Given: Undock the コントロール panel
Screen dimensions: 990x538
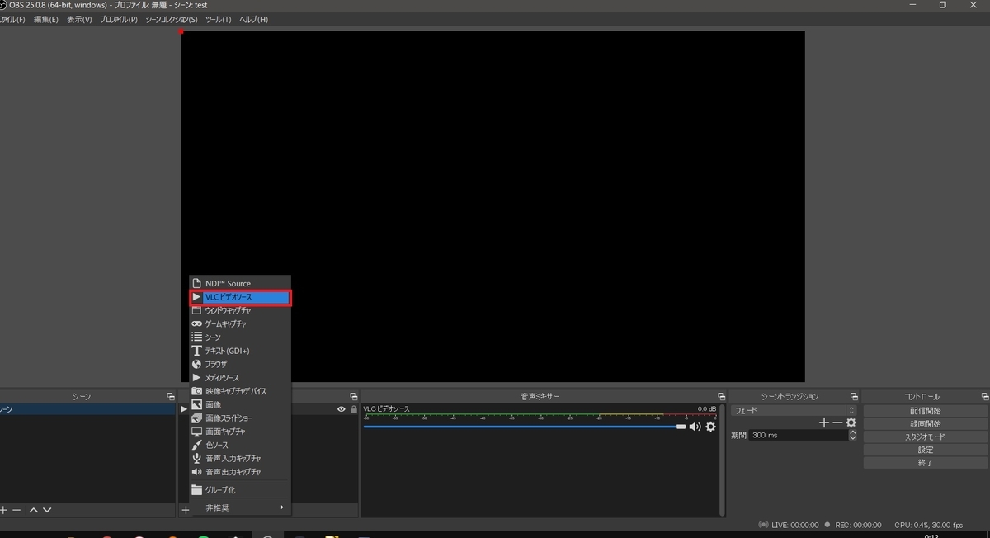Looking at the screenshot, I should 983,397.
